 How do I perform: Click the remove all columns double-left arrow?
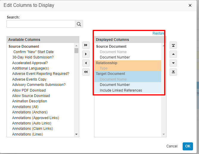pos(86,72)
